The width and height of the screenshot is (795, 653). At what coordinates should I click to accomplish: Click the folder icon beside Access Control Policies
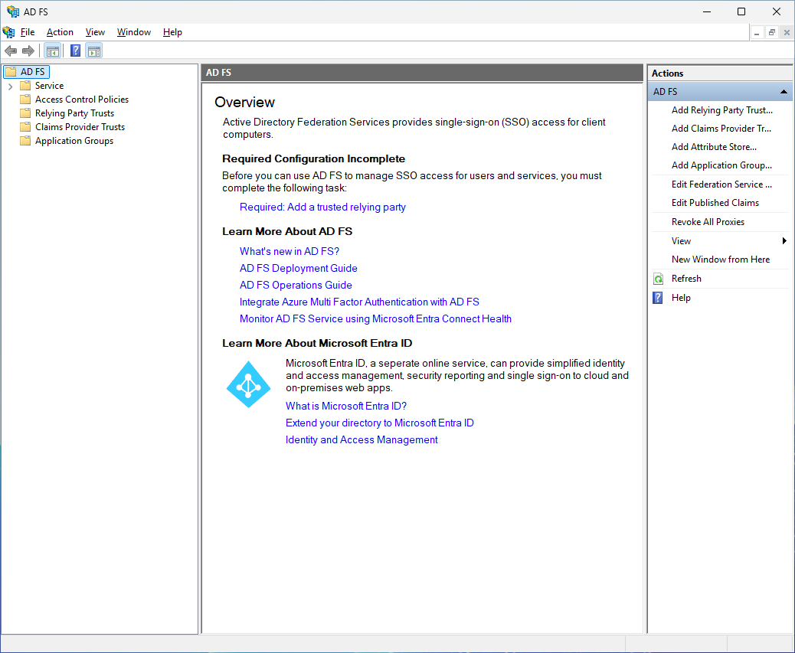pos(25,99)
